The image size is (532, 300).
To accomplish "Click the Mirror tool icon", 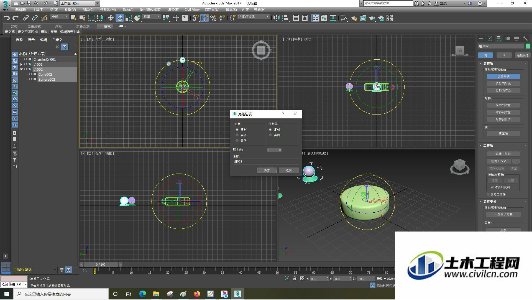I will point(276,18).
